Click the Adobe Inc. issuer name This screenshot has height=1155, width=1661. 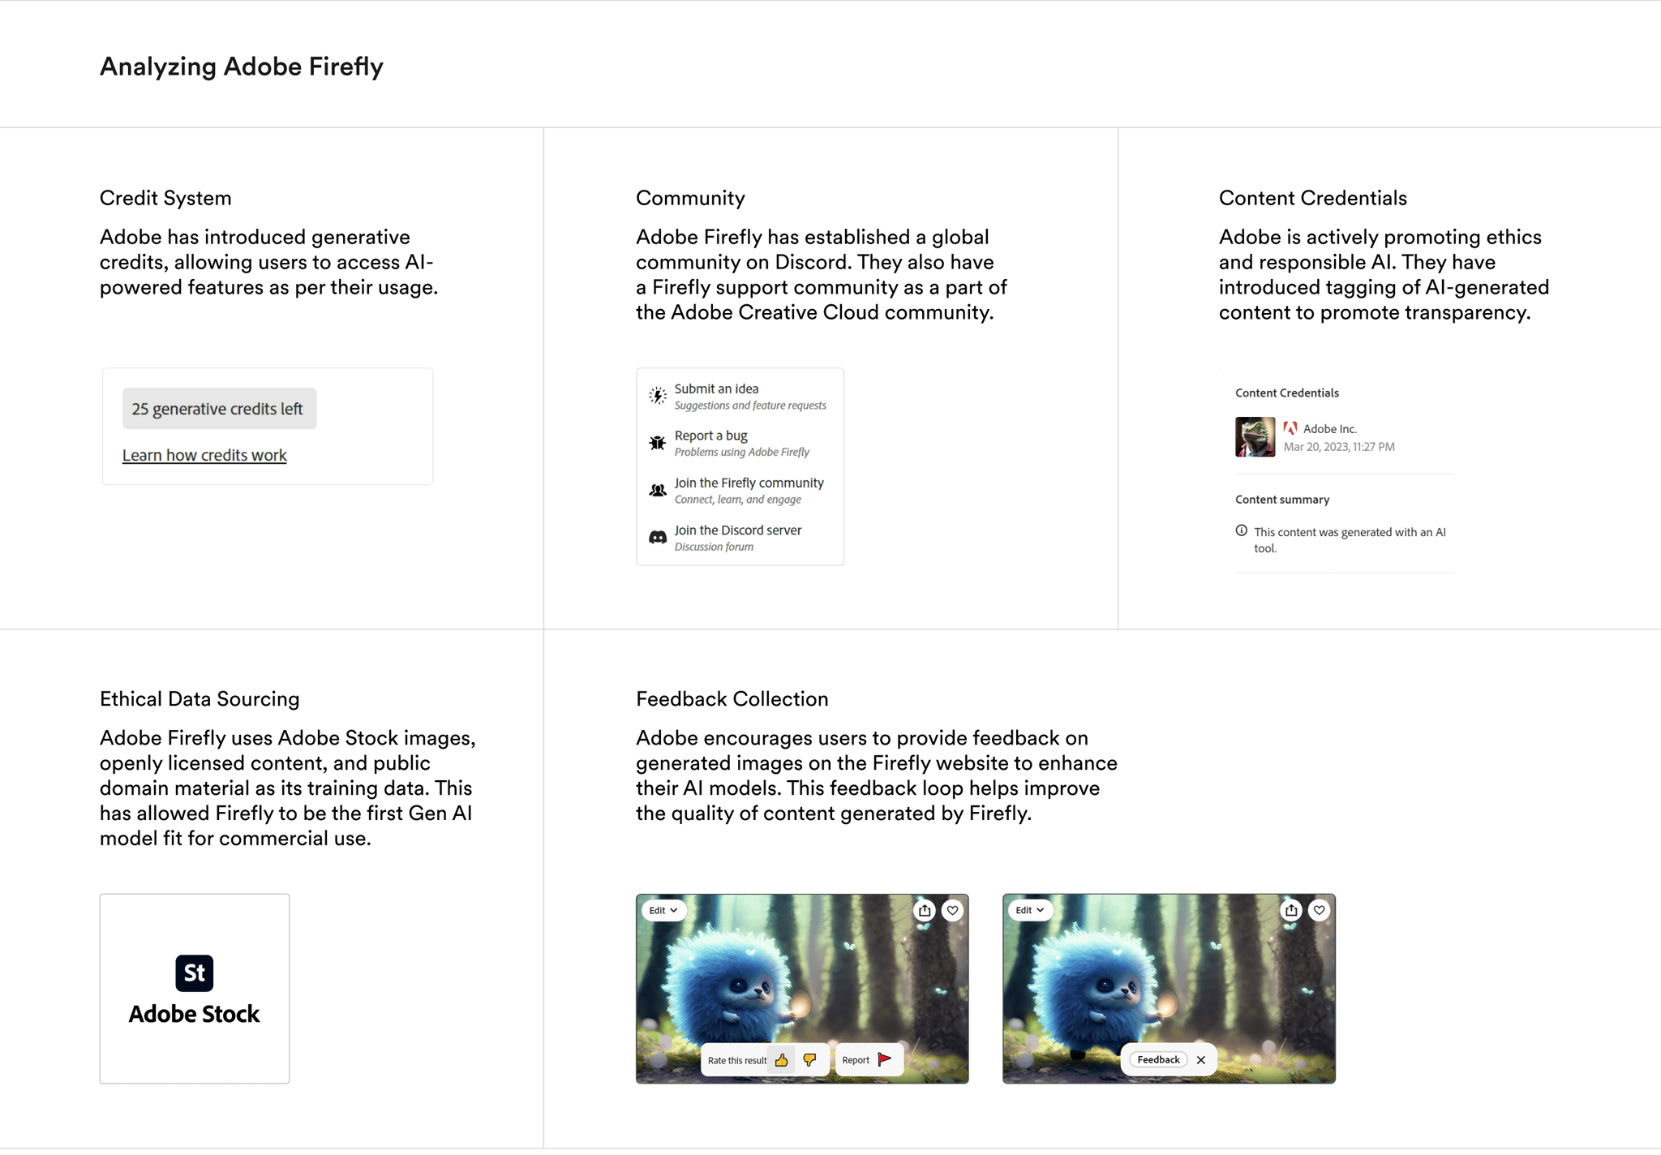point(1330,429)
